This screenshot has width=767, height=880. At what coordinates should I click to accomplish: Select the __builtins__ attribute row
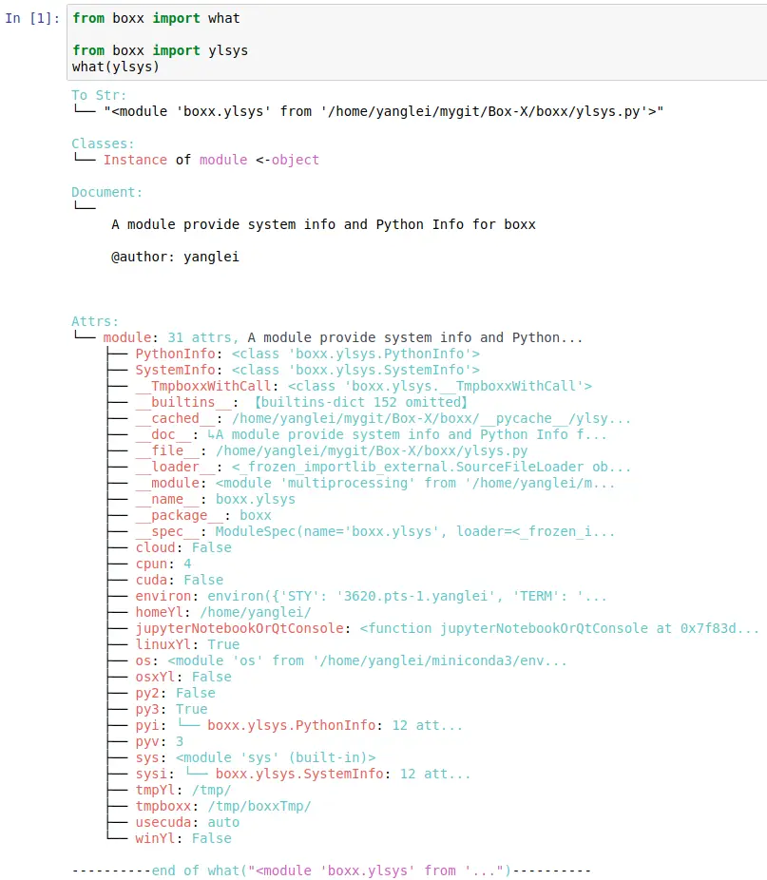click(x=301, y=402)
